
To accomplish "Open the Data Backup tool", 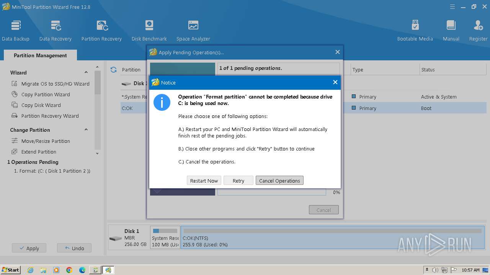I will tap(15, 31).
